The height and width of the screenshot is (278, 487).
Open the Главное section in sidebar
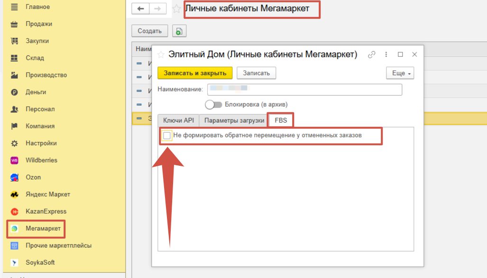coord(37,7)
